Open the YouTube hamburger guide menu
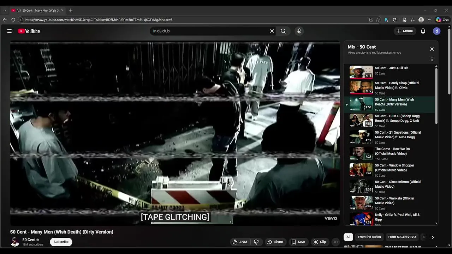 coord(10,31)
